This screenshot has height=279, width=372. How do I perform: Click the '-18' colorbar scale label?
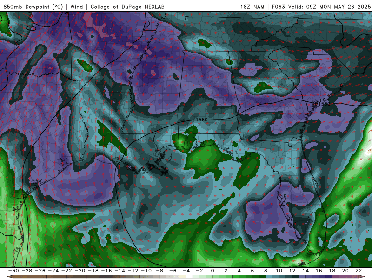coord(93,271)
